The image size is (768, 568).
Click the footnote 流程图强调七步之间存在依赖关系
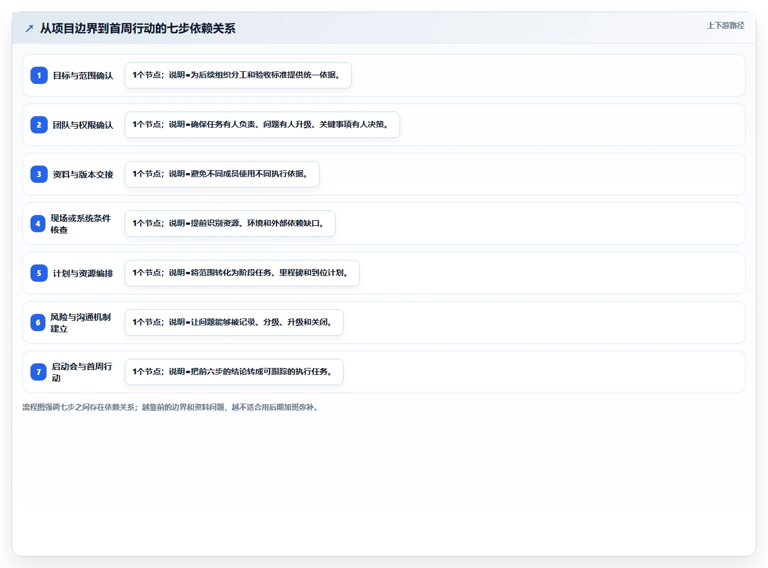[x=171, y=407]
